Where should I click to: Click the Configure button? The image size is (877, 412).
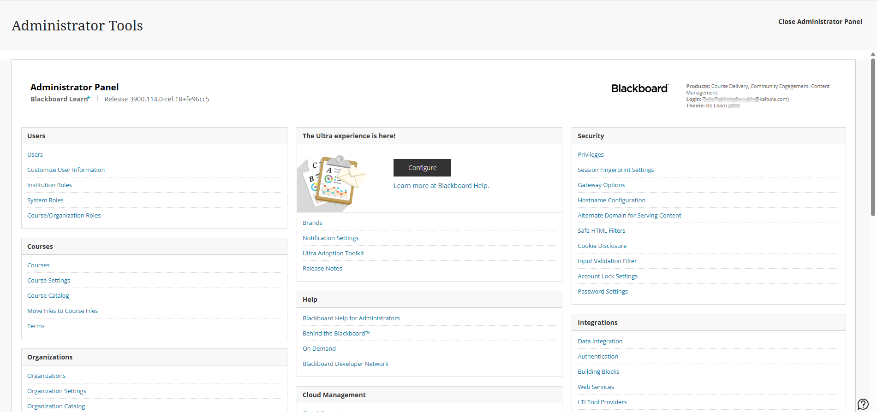[x=422, y=168]
